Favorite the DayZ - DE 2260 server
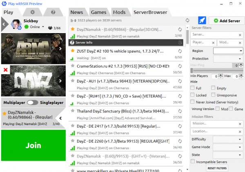 point(73,141)
